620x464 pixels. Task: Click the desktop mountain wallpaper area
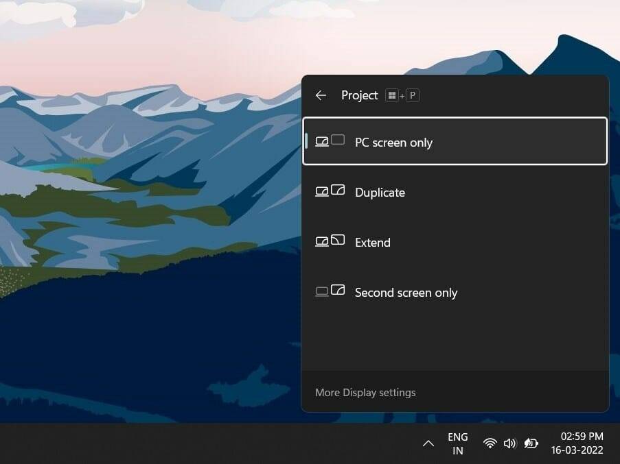pyautogui.click(x=137, y=274)
